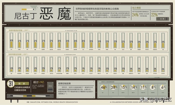Select the 28% pie chart

[113, 87]
